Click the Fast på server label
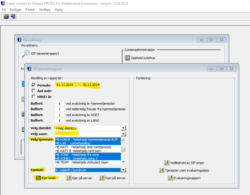This screenshot has height=195, width=250. tap(115, 178)
